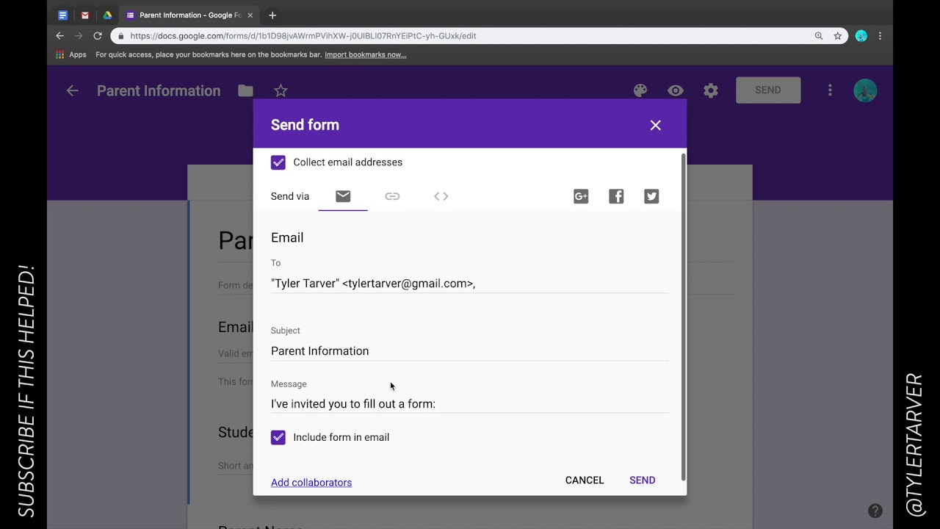The height and width of the screenshot is (529, 940).
Task: Click the Message field
Action: [469, 404]
